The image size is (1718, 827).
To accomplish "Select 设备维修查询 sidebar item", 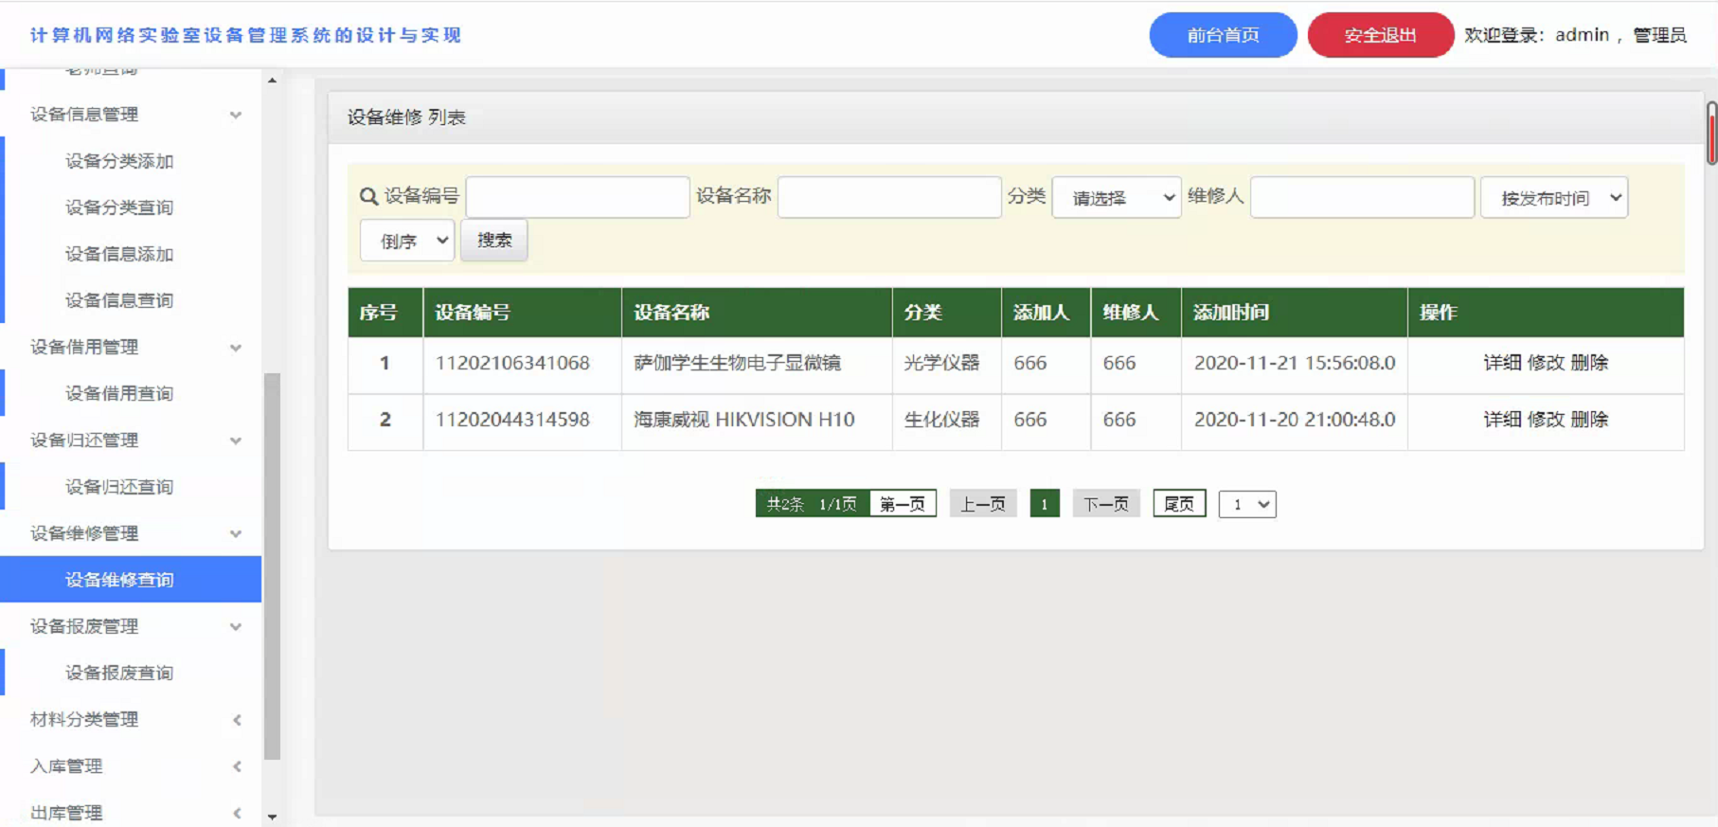I will click(131, 580).
